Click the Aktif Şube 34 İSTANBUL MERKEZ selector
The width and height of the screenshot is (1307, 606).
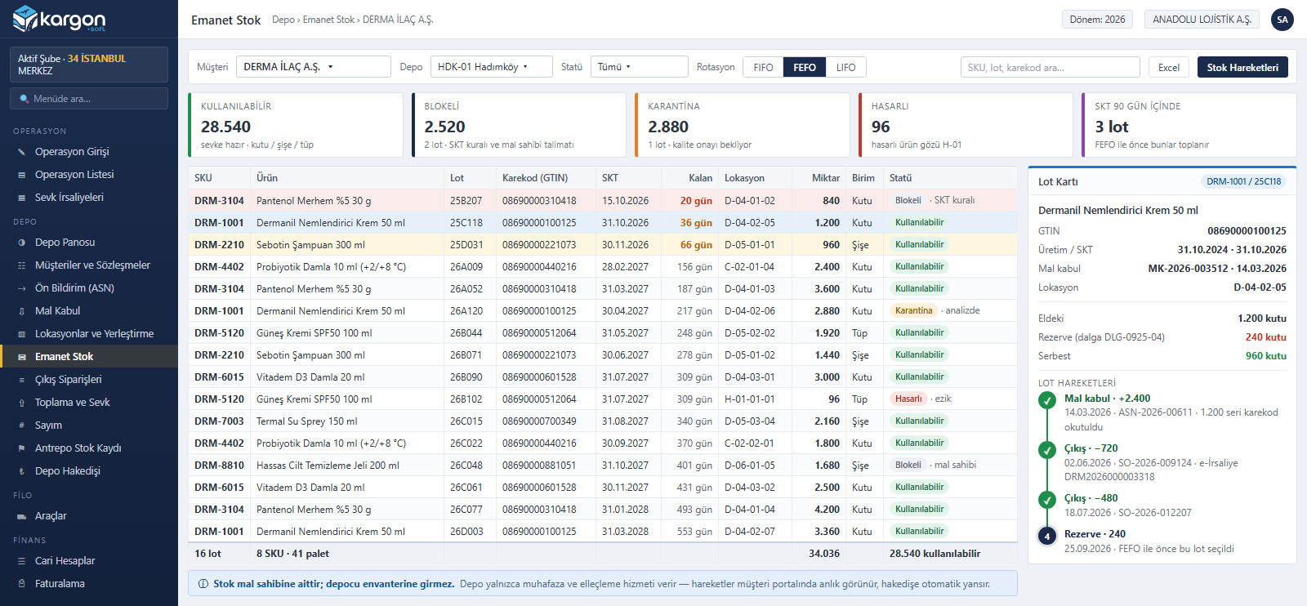[89, 65]
